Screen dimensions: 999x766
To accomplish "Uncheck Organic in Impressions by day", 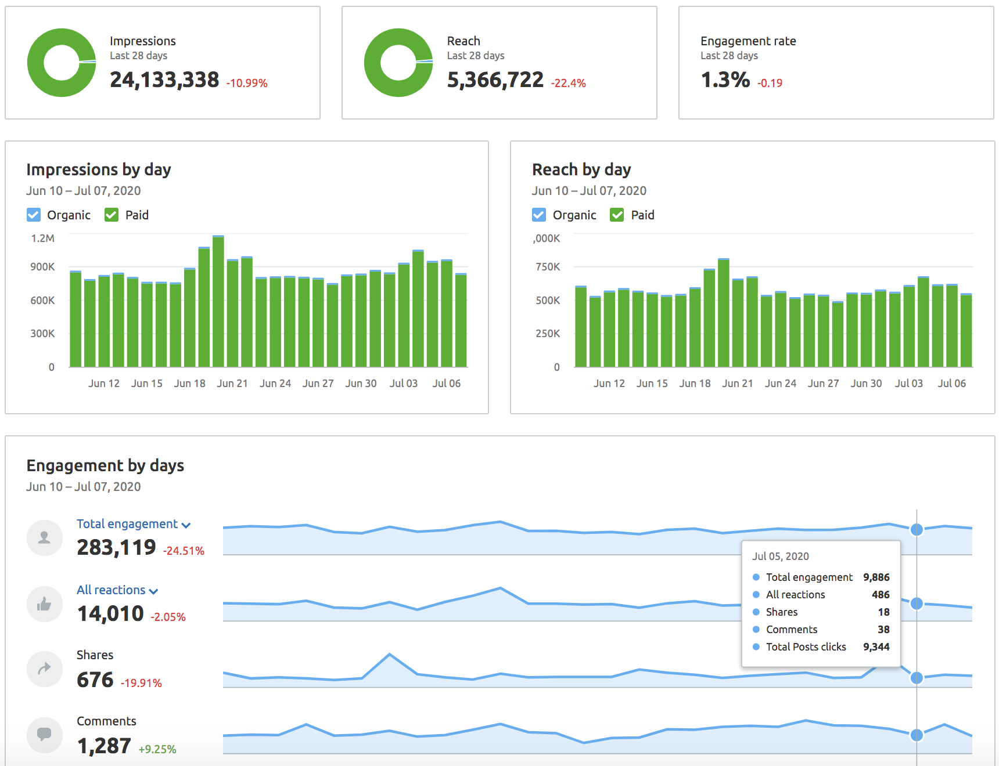I will (34, 215).
